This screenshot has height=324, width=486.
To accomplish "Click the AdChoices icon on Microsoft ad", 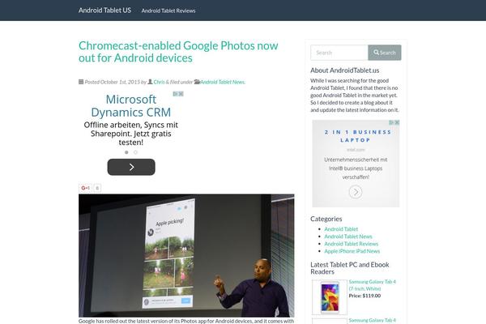I will (x=176, y=94).
